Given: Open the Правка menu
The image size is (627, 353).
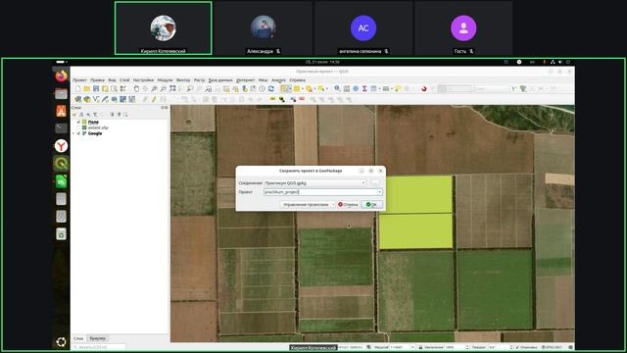Looking at the screenshot, I should tap(97, 80).
